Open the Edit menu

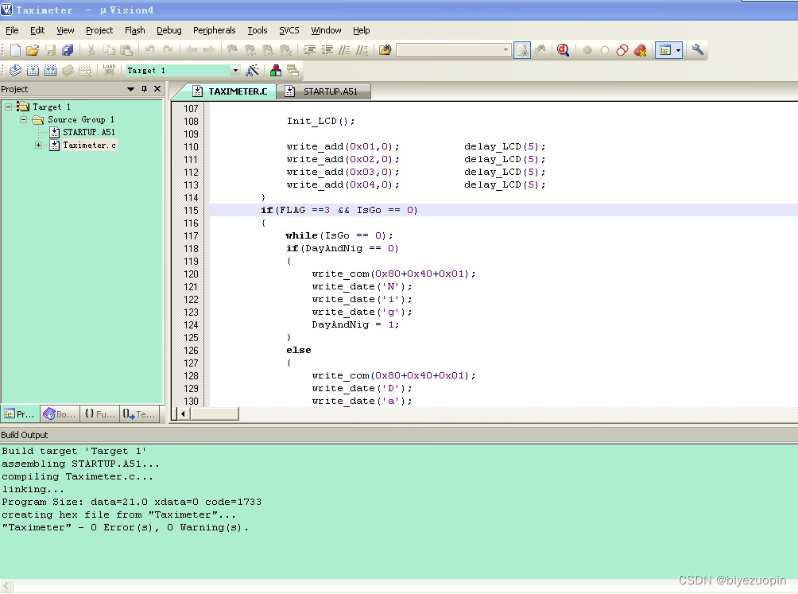[37, 30]
